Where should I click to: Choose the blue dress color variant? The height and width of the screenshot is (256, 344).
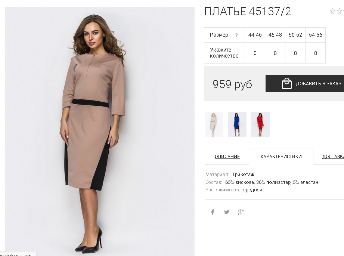click(x=237, y=124)
